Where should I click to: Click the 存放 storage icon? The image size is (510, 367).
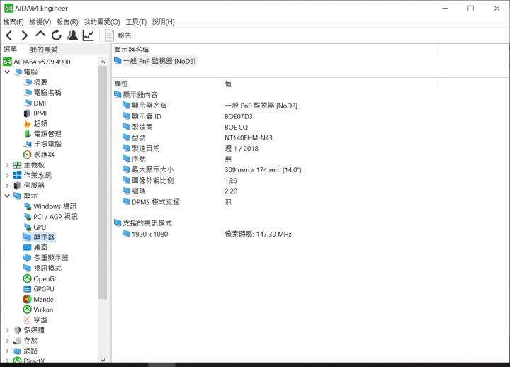coord(17,341)
